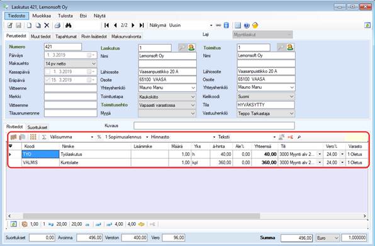Viewport: 375px width, 246px height.
Task: Click the horizontal scrollbar of the rows grid
Action: click(141, 216)
